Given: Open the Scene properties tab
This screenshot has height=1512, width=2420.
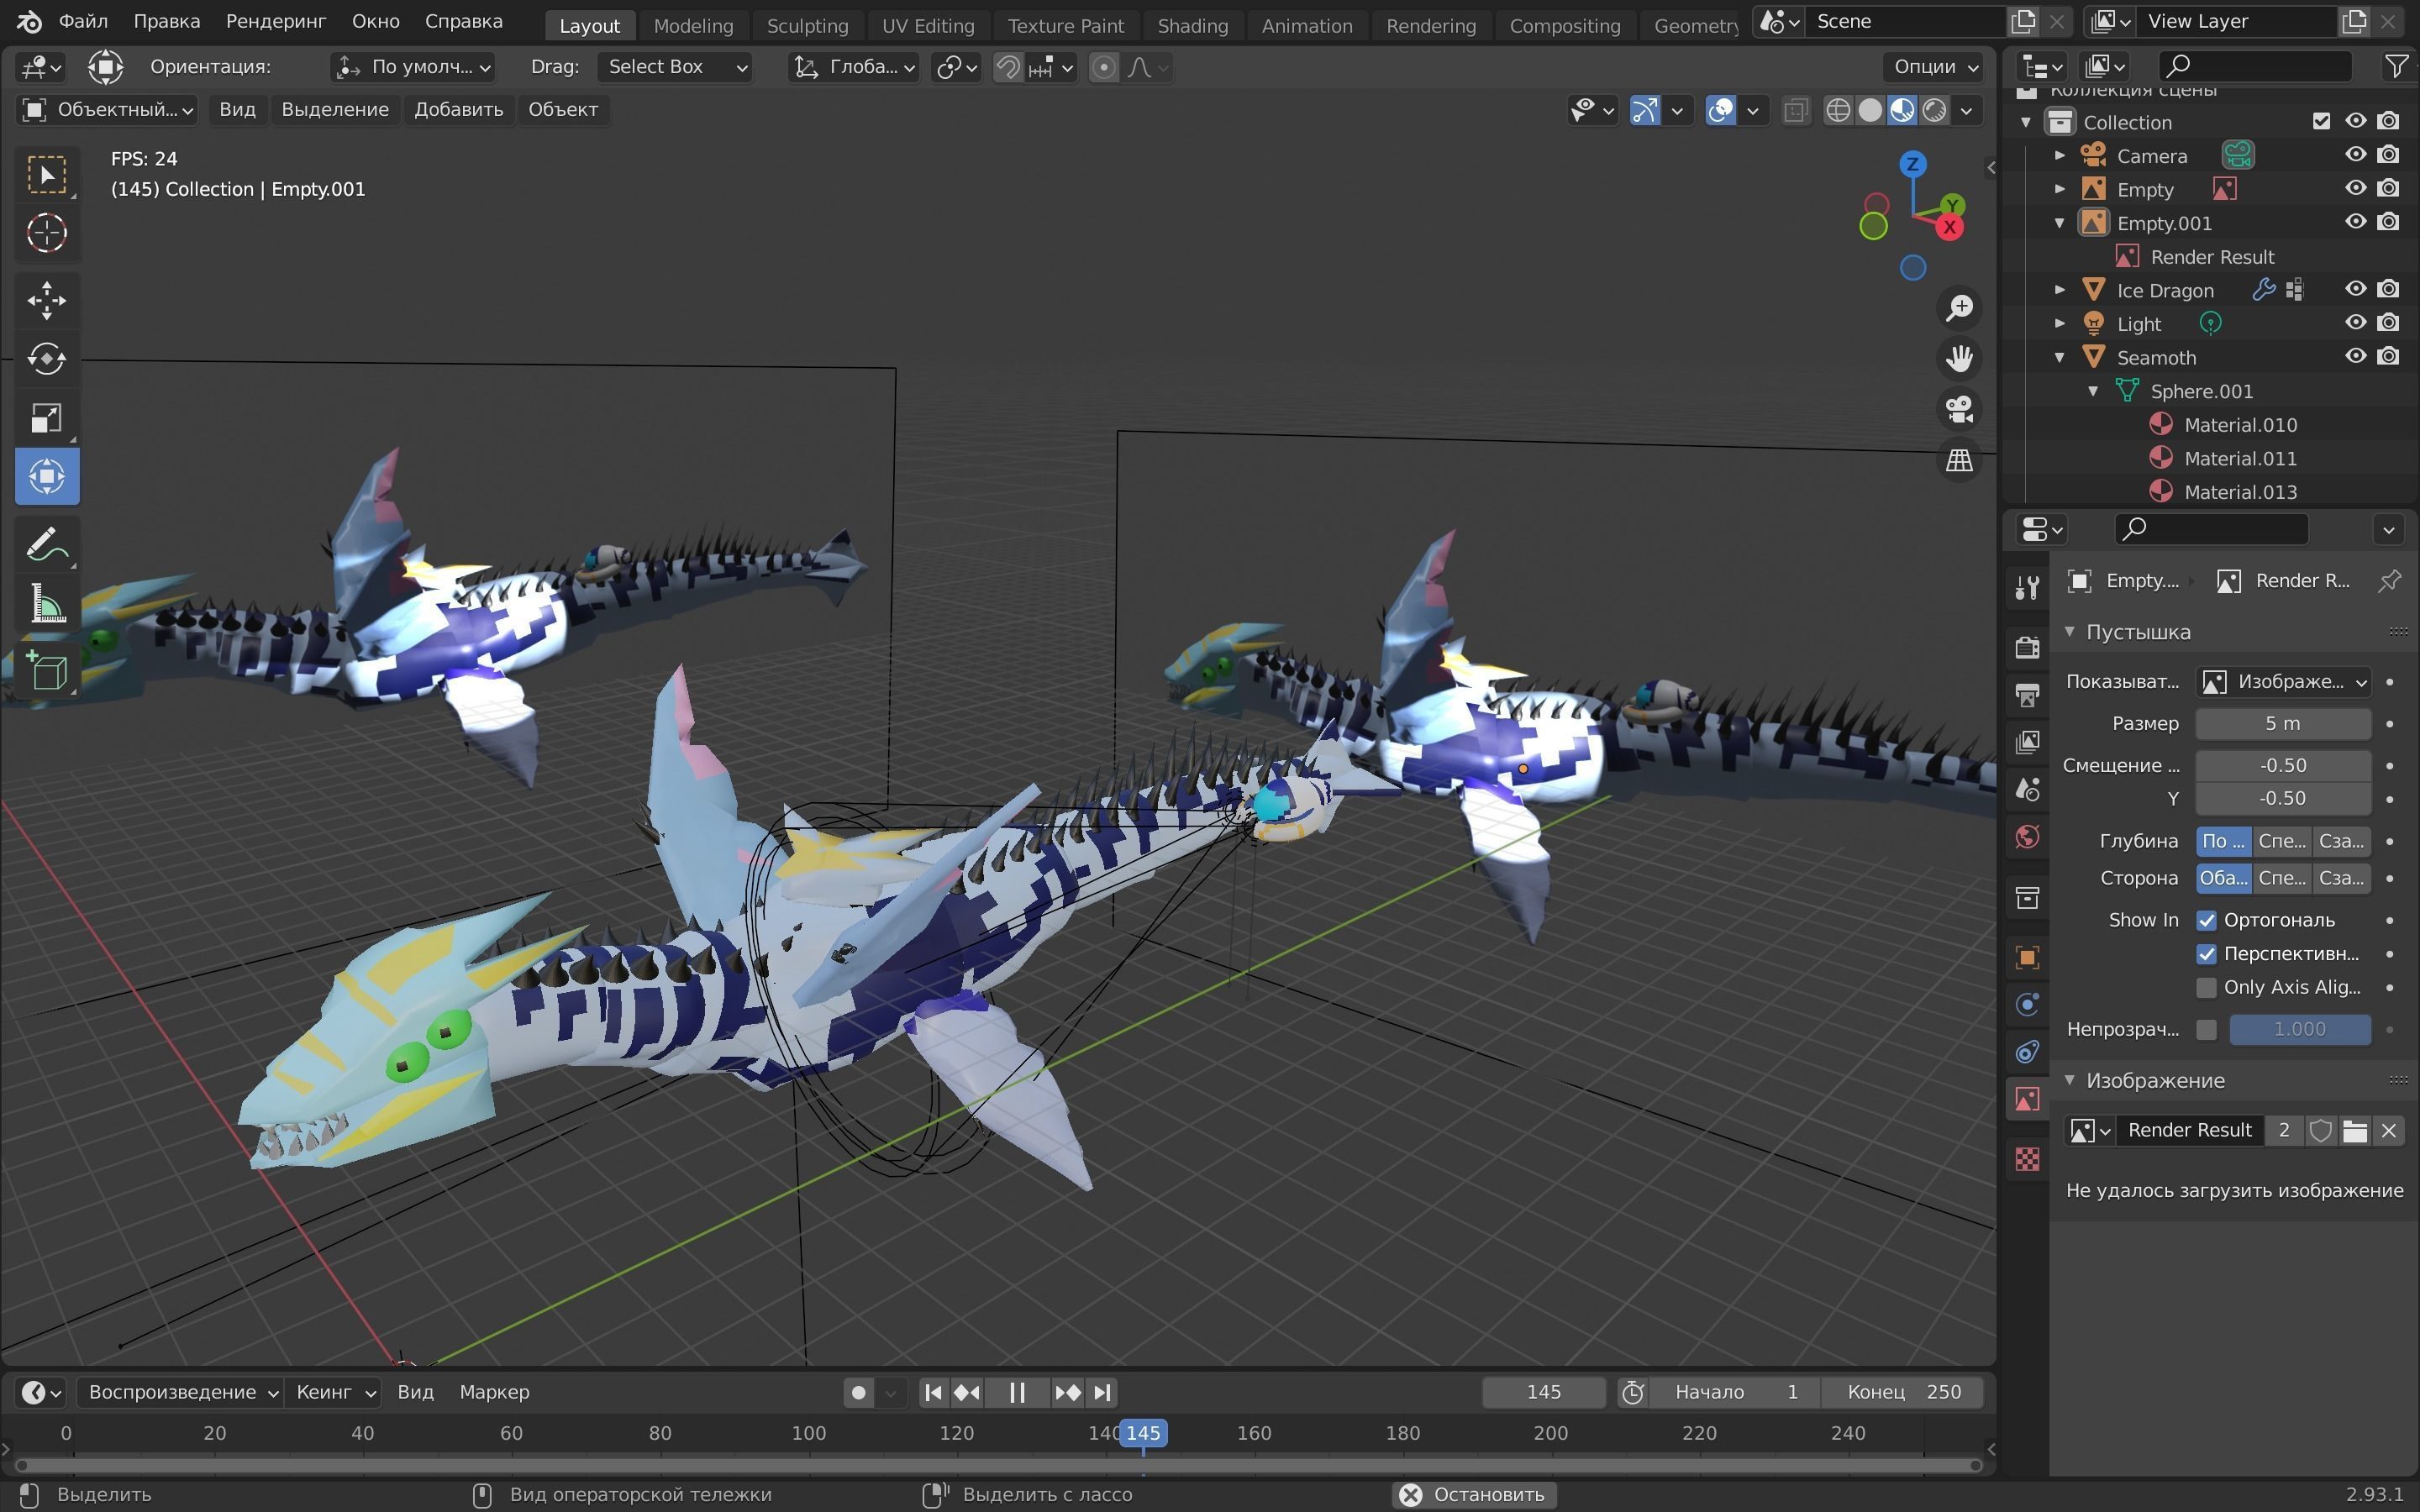Looking at the screenshot, I should click(2027, 789).
